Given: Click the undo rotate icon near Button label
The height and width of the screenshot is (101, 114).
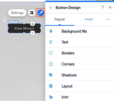Looking at the screenshot, I should click(x=5, y=20).
